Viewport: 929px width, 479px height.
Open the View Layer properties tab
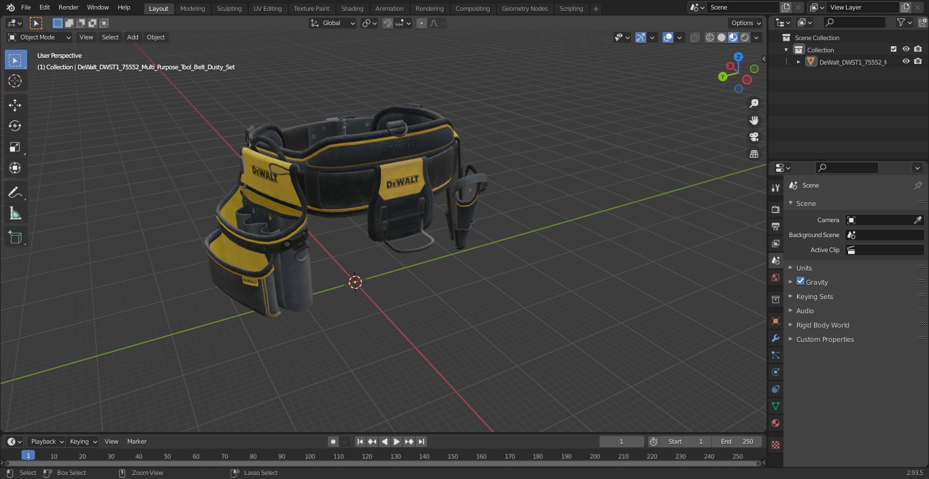(775, 243)
